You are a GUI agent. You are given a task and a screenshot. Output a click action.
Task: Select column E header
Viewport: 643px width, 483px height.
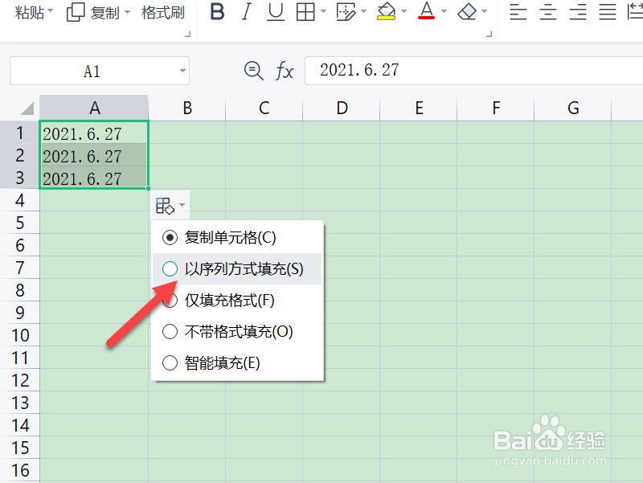coord(419,108)
